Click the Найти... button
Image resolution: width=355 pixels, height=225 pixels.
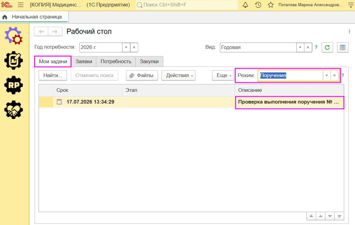pyautogui.click(x=53, y=76)
